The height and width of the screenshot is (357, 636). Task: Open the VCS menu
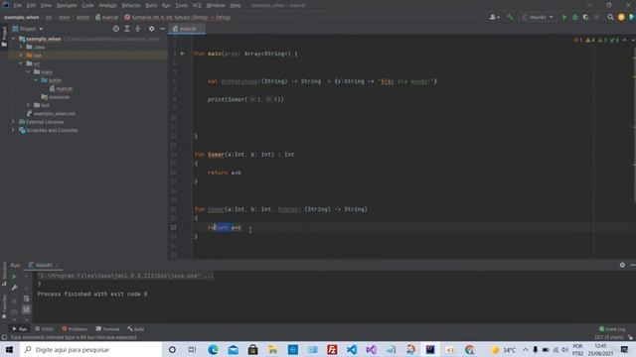(x=197, y=5)
